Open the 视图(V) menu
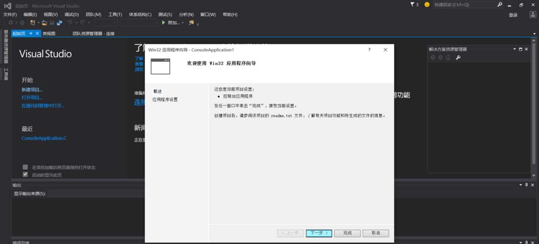This screenshot has width=539, height=244. pos(51,15)
